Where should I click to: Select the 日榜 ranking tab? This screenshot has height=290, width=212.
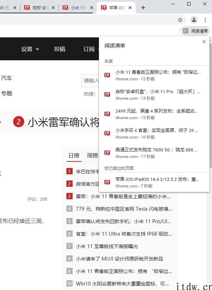tap(74, 156)
